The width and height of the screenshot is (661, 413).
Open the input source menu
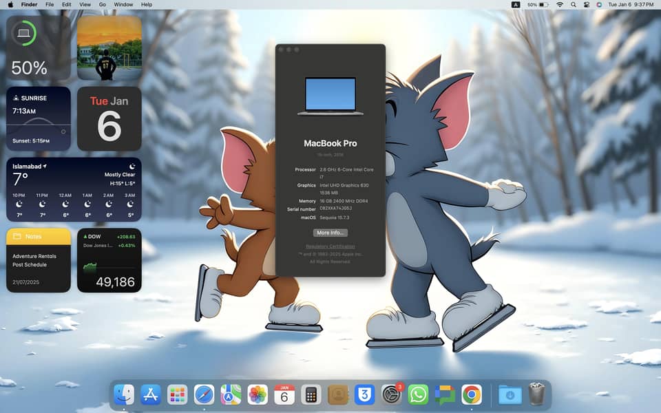(516, 5)
